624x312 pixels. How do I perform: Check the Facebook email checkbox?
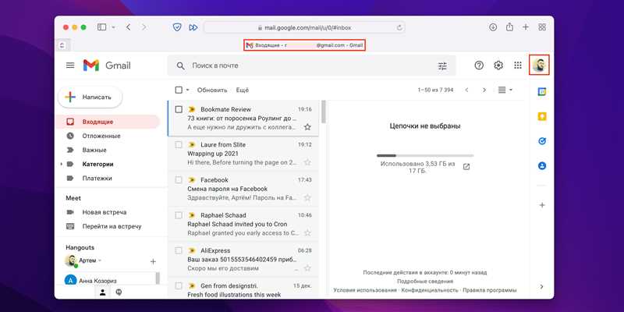[x=179, y=180]
